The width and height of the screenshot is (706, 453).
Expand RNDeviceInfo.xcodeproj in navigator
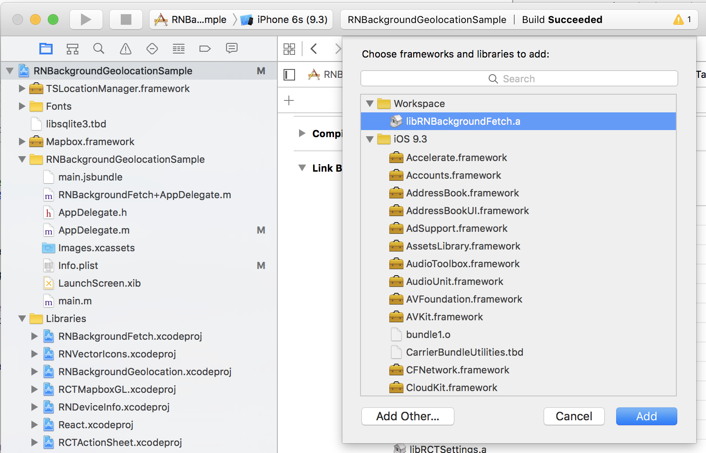coord(34,407)
